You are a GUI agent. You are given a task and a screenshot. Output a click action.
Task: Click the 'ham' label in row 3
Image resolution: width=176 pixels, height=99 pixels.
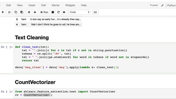click(24, 19)
